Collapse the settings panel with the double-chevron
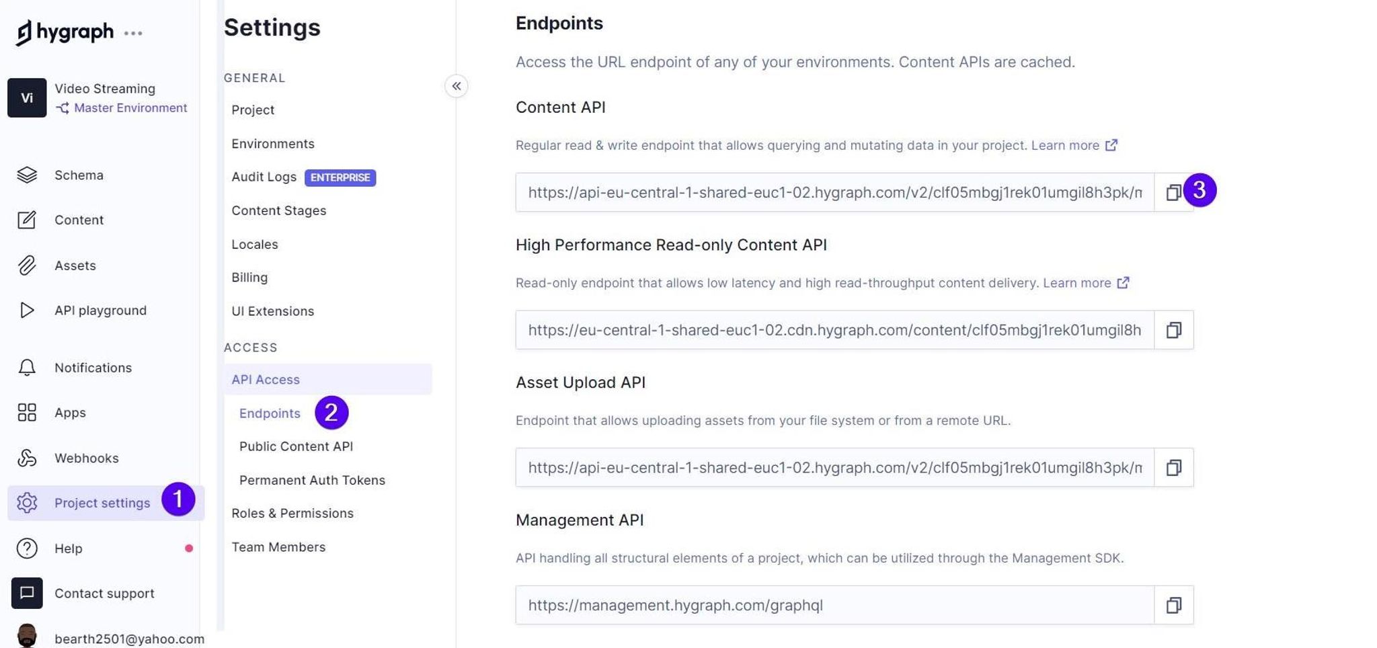 (457, 86)
